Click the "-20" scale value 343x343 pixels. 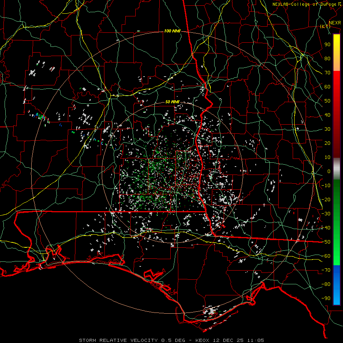click(x=326, y=199)
